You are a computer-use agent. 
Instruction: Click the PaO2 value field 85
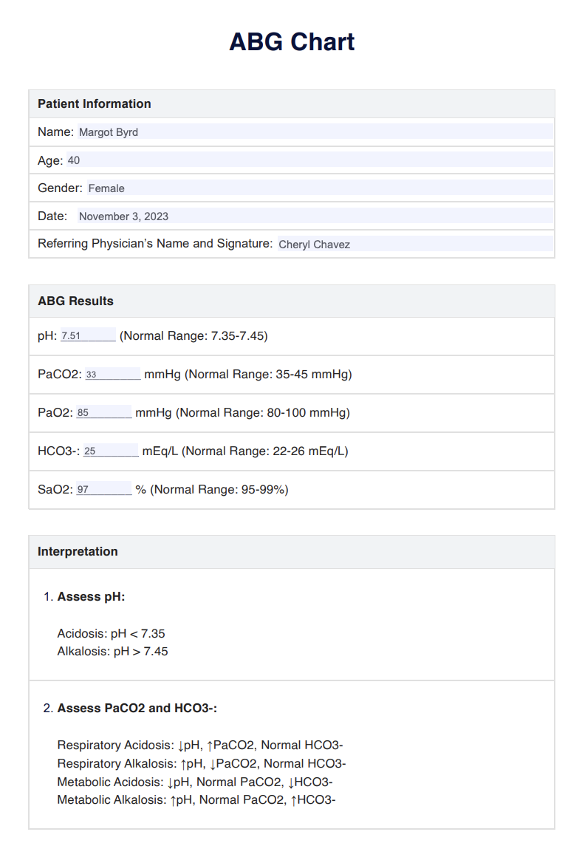104,412
